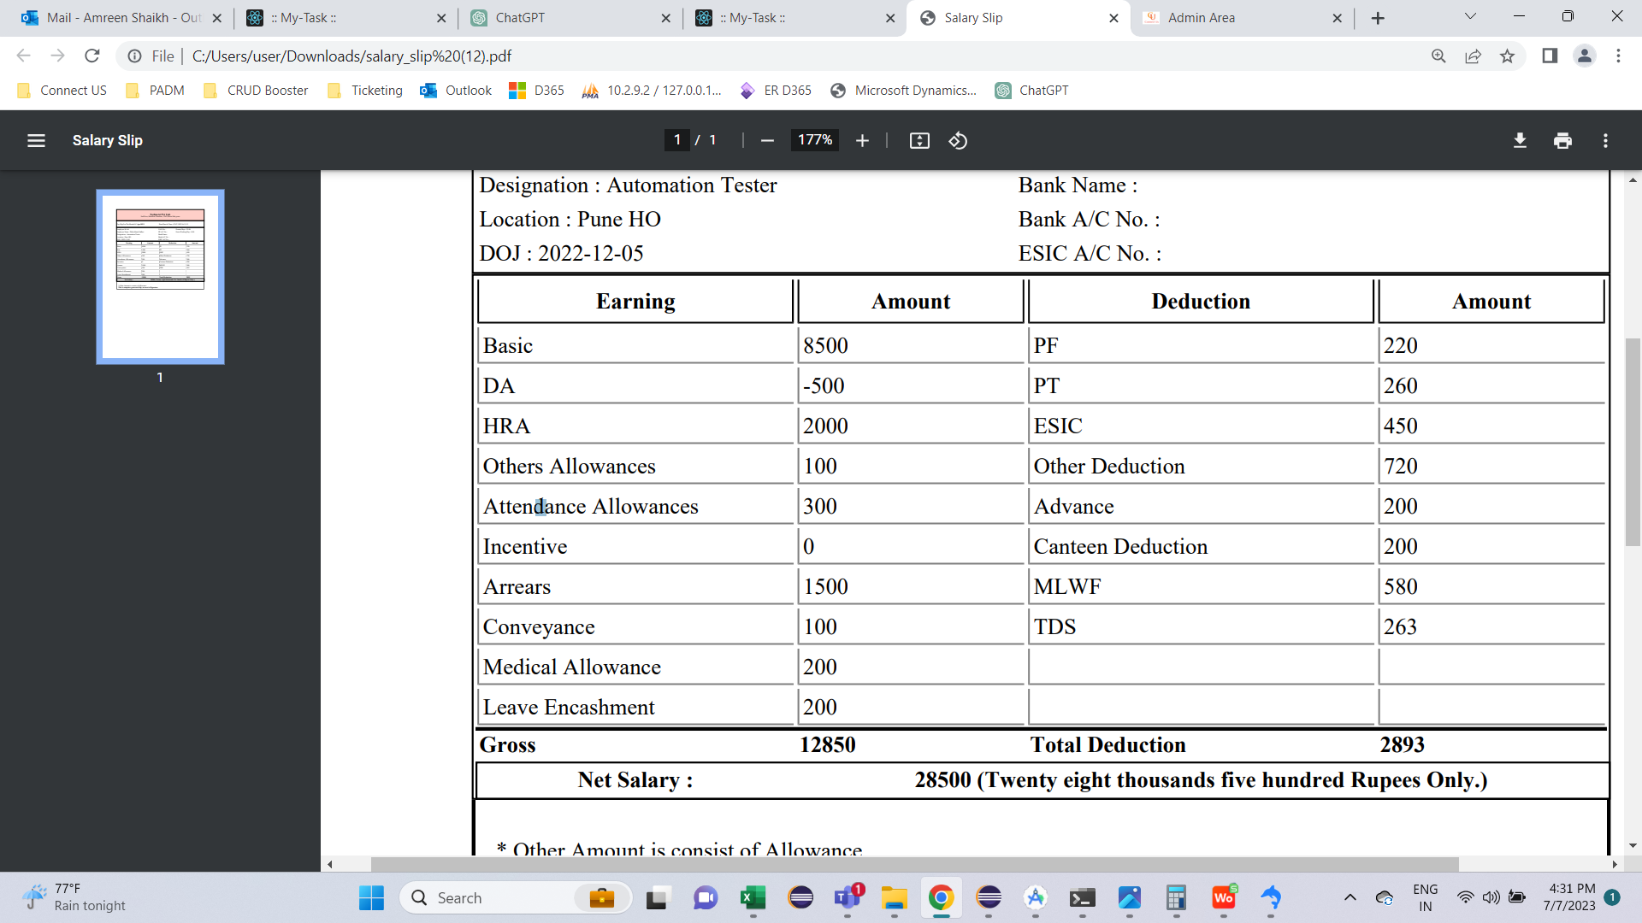Image resolution: width=1642 pixels, height=923 pixels.
Task: Open Excel from taskbar
Action: [753, 897]
